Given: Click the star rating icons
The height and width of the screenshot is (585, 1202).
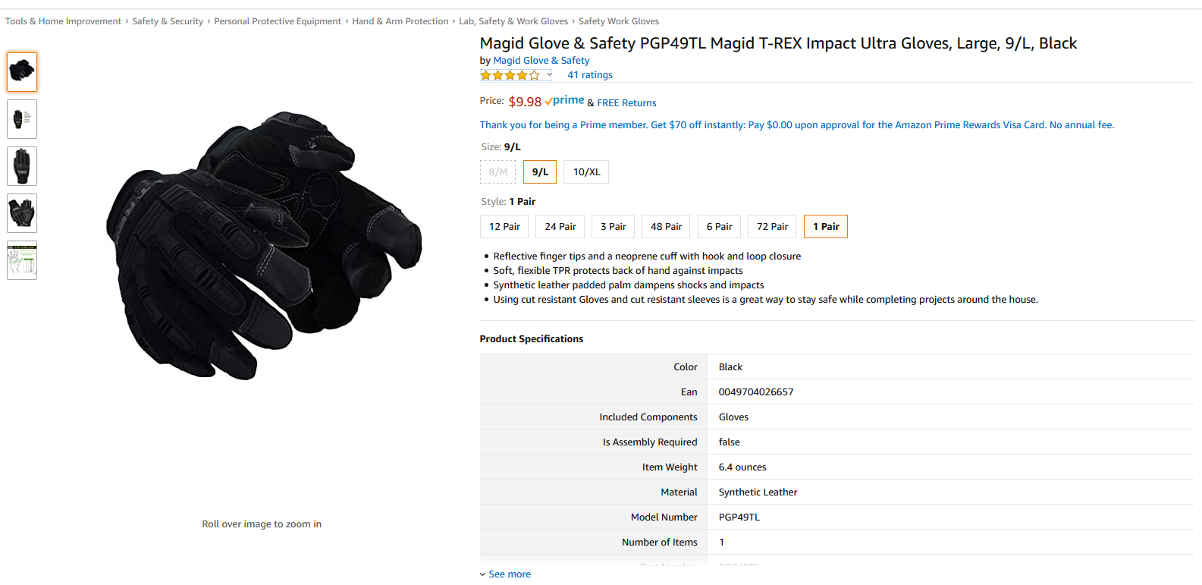Looking at the screenshot, I should click(510, 75).
